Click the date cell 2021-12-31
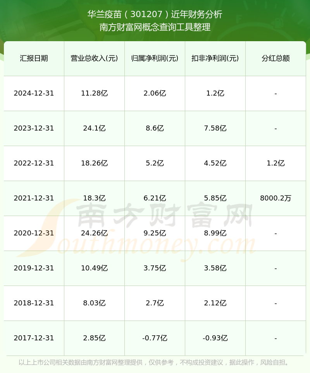 coord(34,198)
